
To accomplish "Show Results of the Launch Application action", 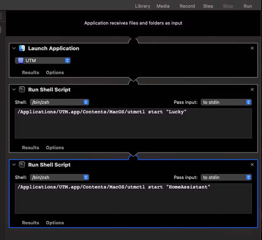I will (x=31, y=72).
